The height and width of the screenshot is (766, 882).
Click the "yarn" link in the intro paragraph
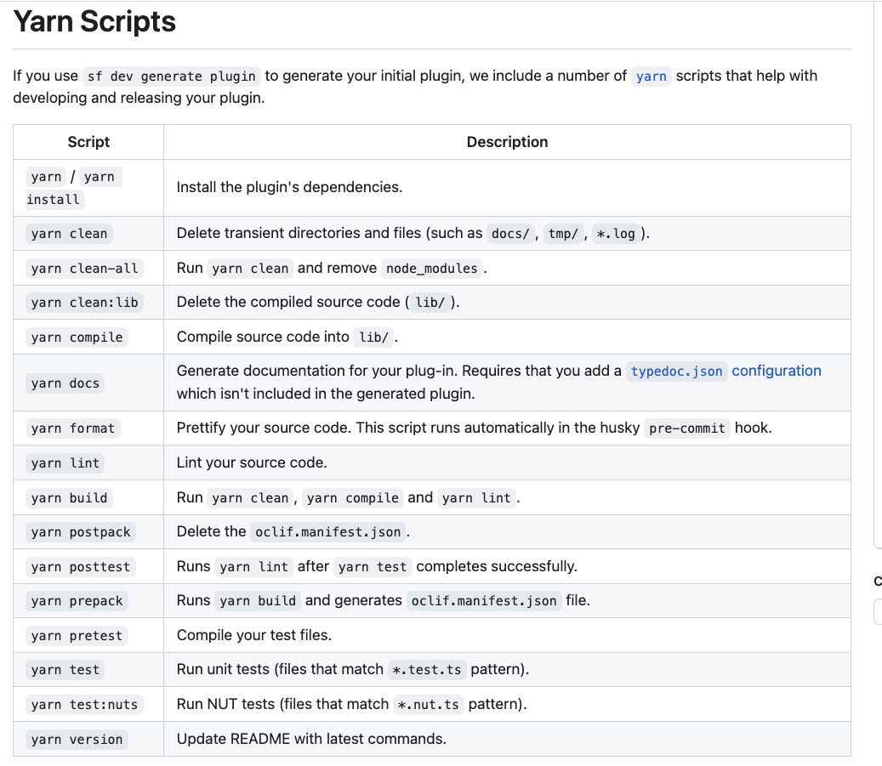point(651,77)
